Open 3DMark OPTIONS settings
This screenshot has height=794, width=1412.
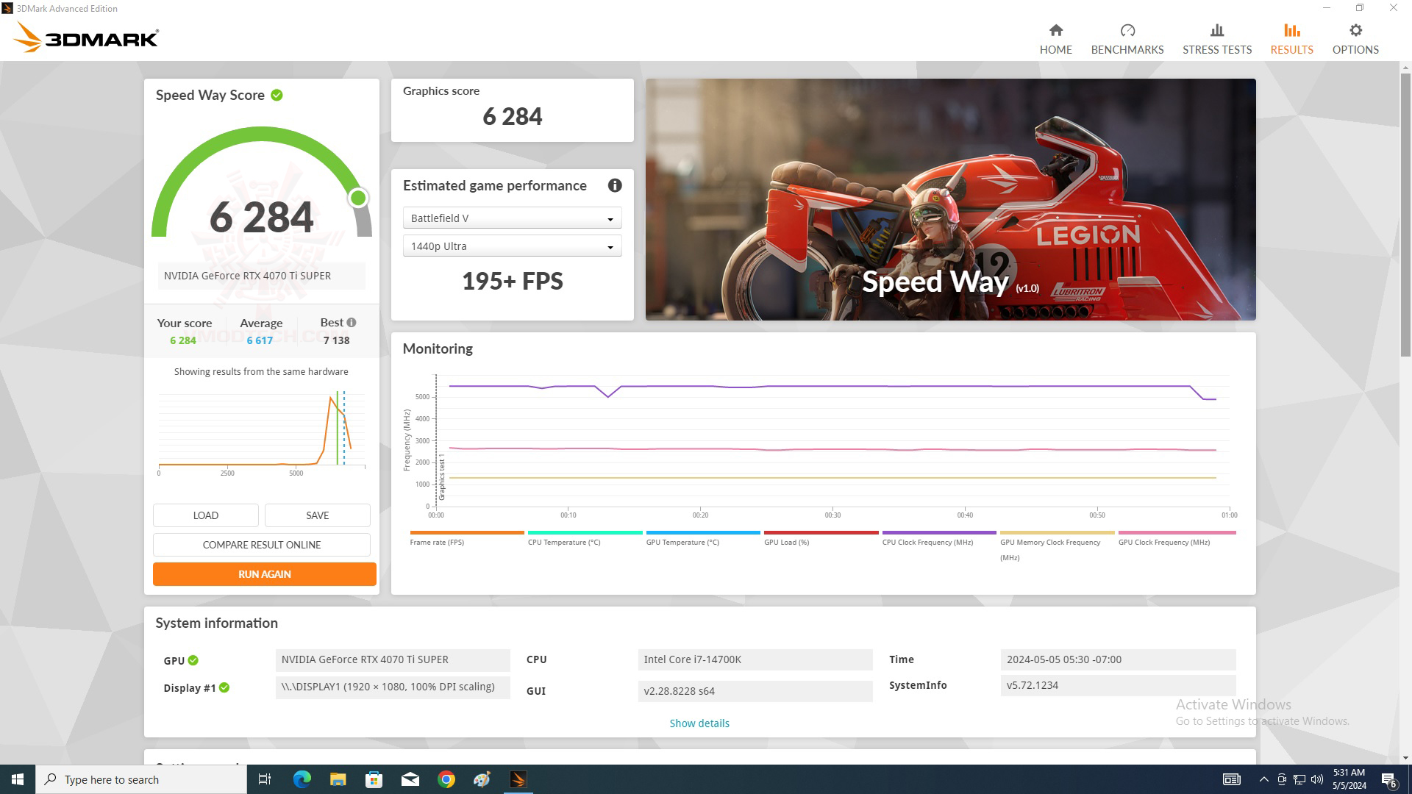1355,38
